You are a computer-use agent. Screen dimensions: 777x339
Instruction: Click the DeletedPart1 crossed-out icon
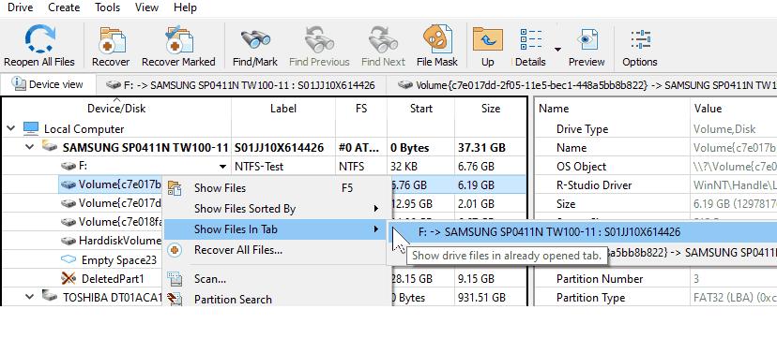pos(69,279)
